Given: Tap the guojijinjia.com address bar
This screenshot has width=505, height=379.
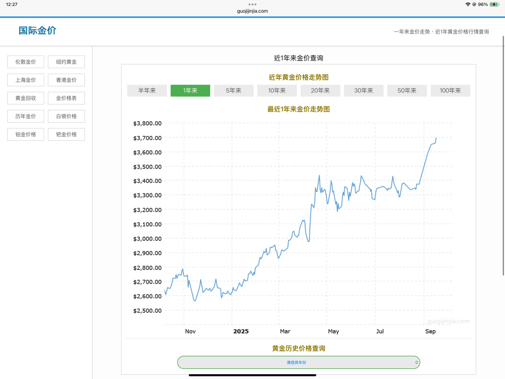Looking at the screenshot, I should click(252, 11).
